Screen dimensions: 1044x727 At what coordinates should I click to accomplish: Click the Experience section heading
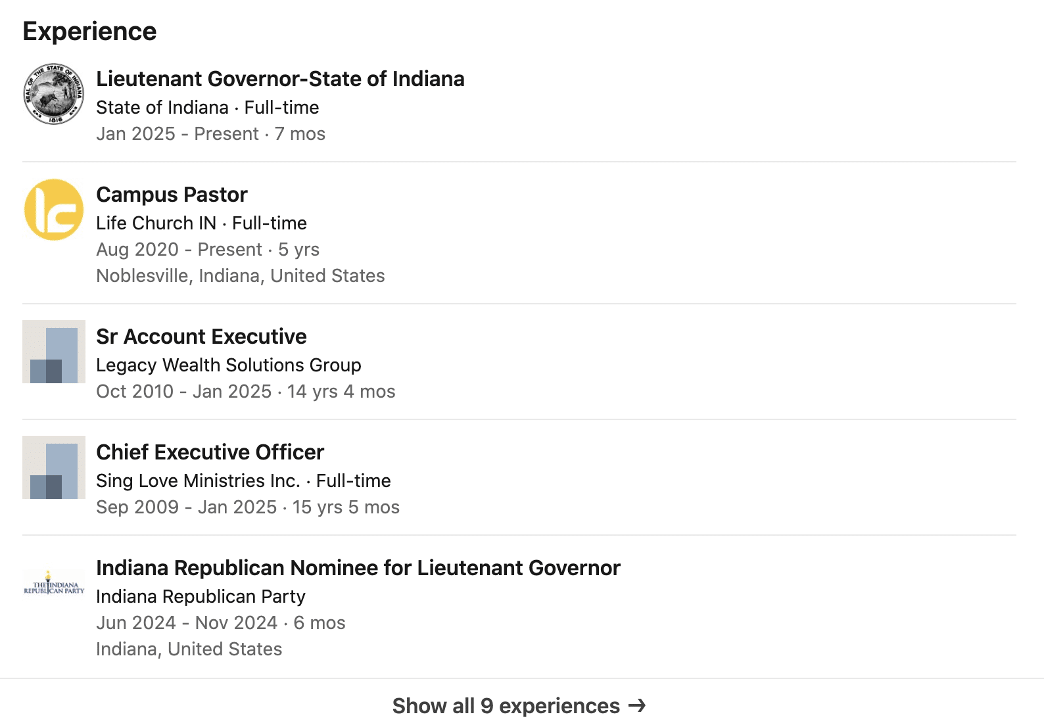click(x=89, y=32)
